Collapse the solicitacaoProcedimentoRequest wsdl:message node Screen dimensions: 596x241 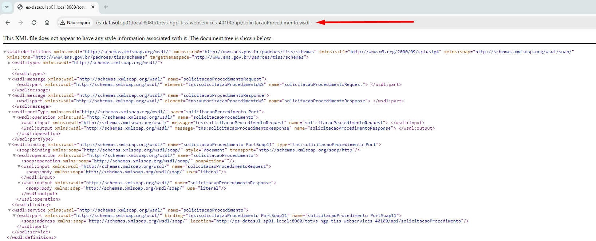coord(9,79)
